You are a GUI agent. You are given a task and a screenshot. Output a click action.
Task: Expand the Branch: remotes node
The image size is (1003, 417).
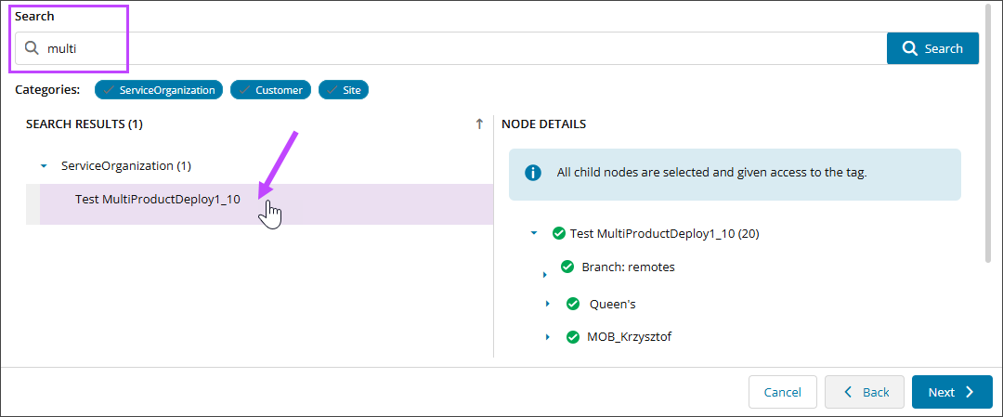tap(545, 274)
